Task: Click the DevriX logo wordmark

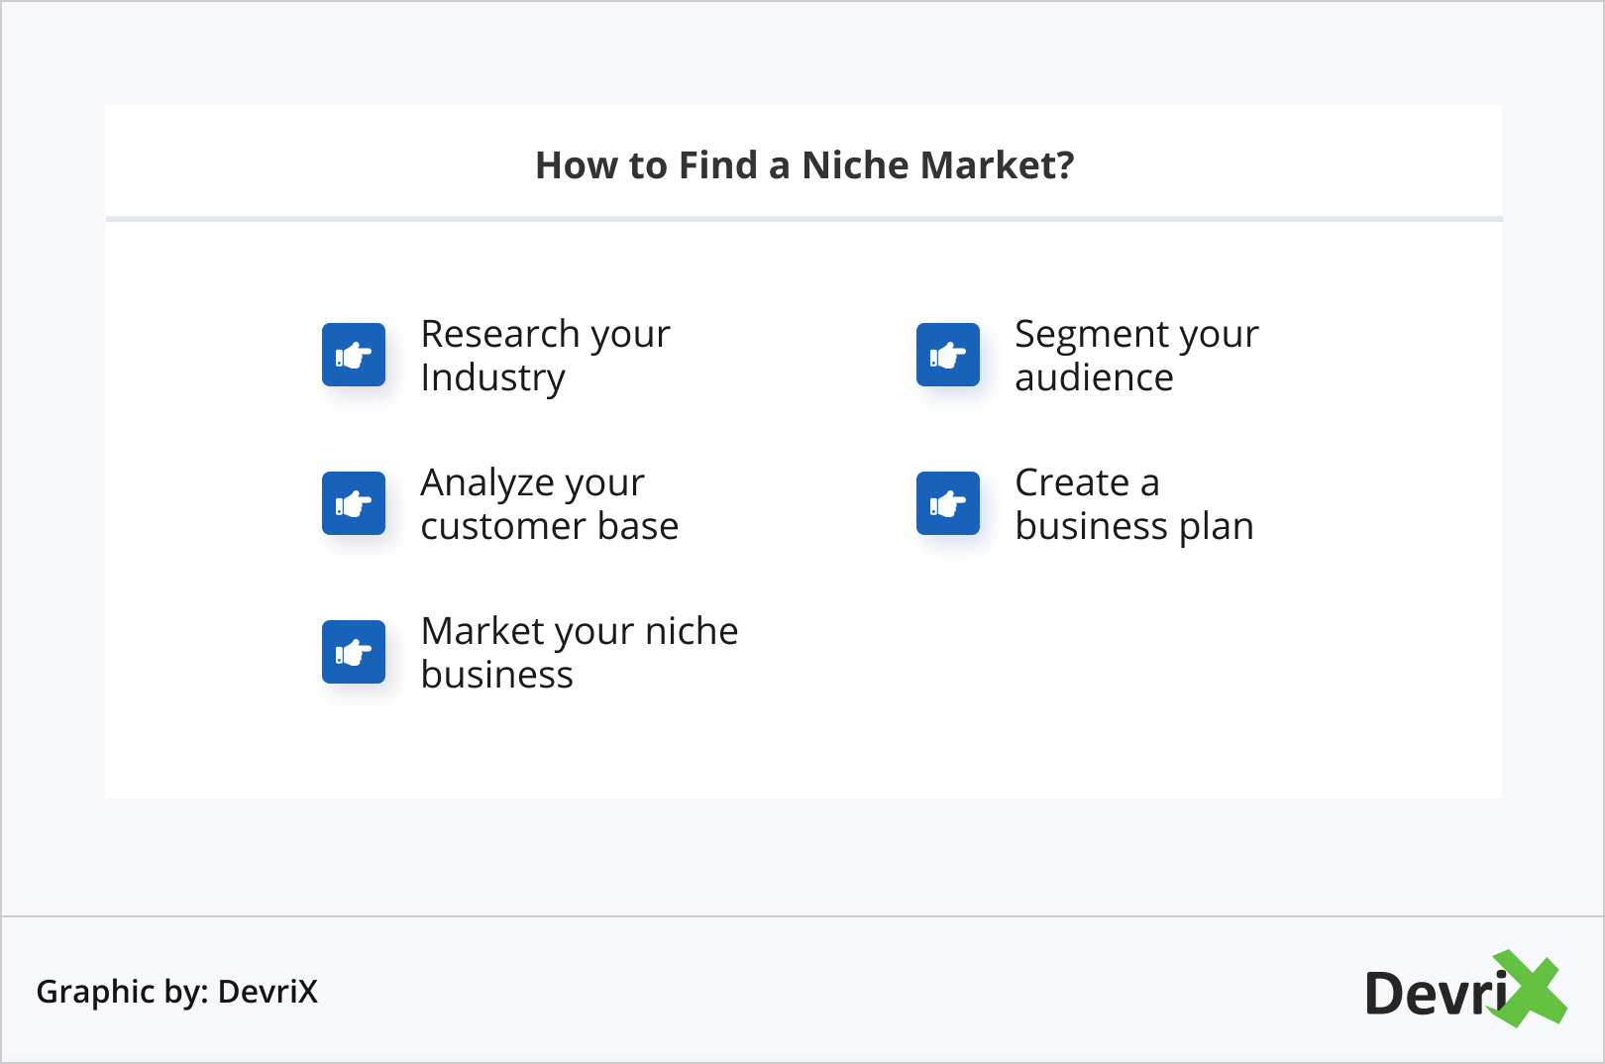Action: click(x=1435, y=993)
